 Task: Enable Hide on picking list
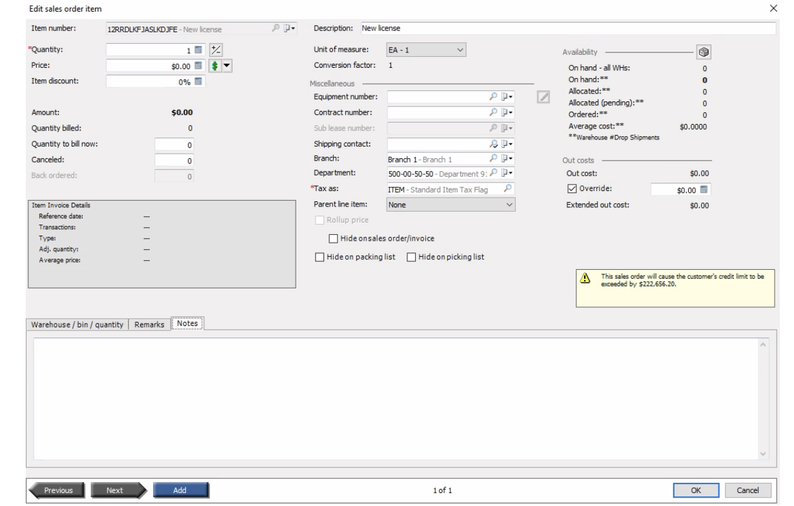(411, 257)
